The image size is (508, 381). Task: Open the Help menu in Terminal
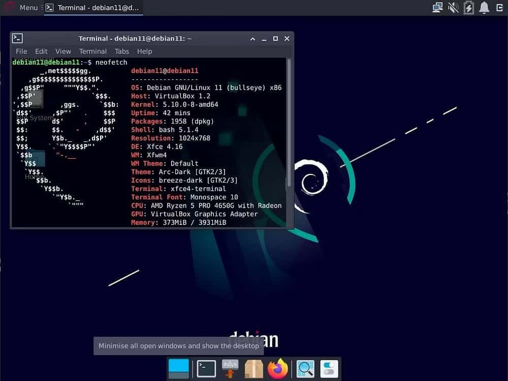pyautogui.click(x=144, y=51)
